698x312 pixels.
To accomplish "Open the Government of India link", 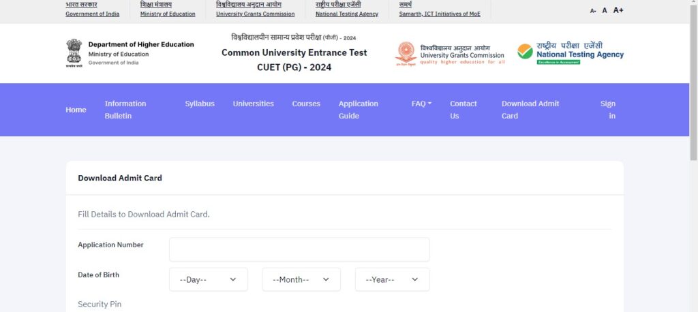I will 92,14.
